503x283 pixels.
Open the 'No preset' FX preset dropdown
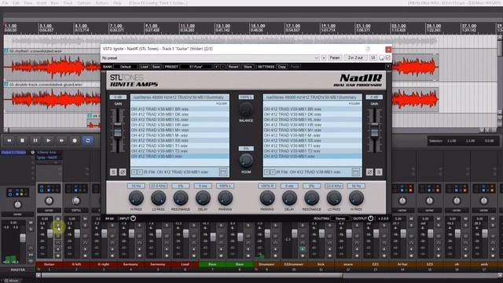pyautogui.click(x=210, y=58)
